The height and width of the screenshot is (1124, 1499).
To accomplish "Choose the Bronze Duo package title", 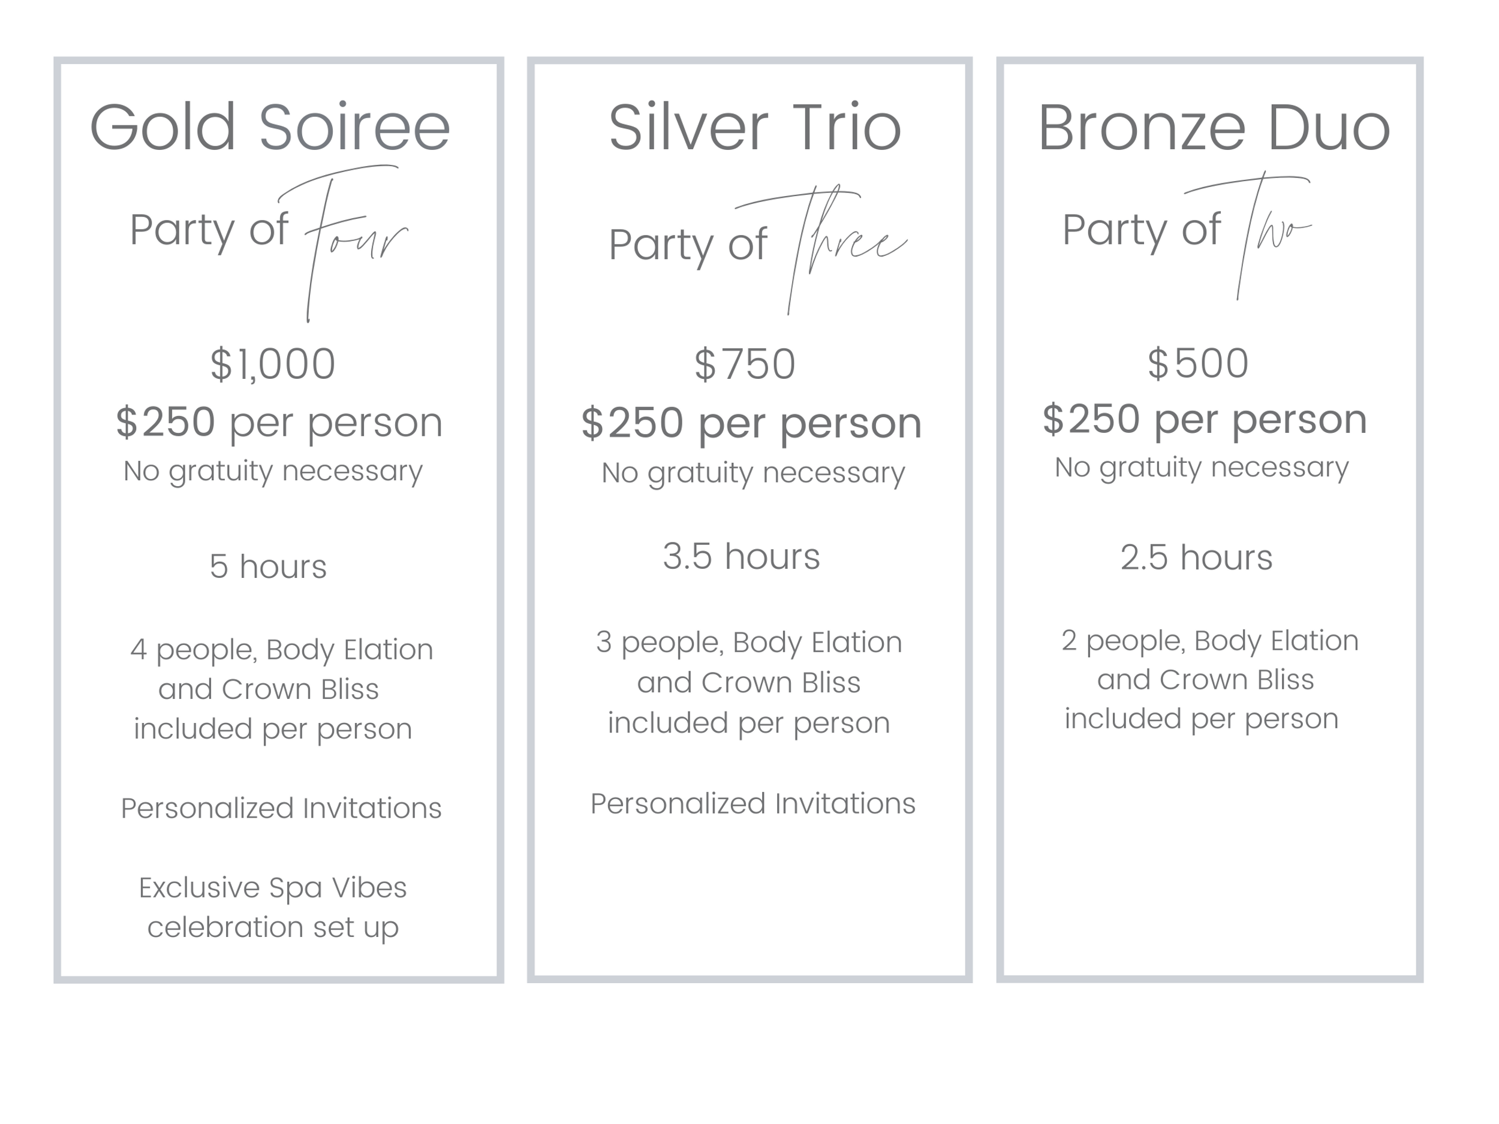I will coord(1214,127).
